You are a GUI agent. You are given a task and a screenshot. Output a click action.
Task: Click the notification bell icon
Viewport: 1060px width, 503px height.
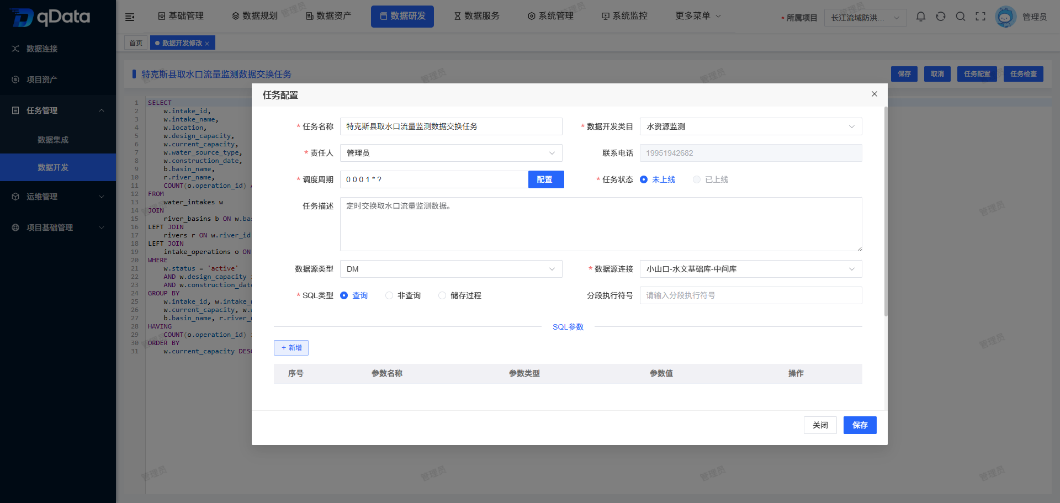921,17
